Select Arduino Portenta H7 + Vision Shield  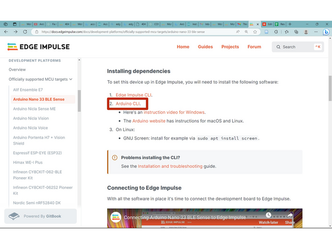pyautogui.click(x=39, y=140)
